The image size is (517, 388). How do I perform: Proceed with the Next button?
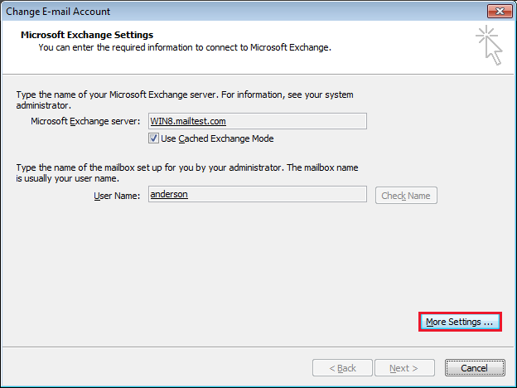coord(404,368)
